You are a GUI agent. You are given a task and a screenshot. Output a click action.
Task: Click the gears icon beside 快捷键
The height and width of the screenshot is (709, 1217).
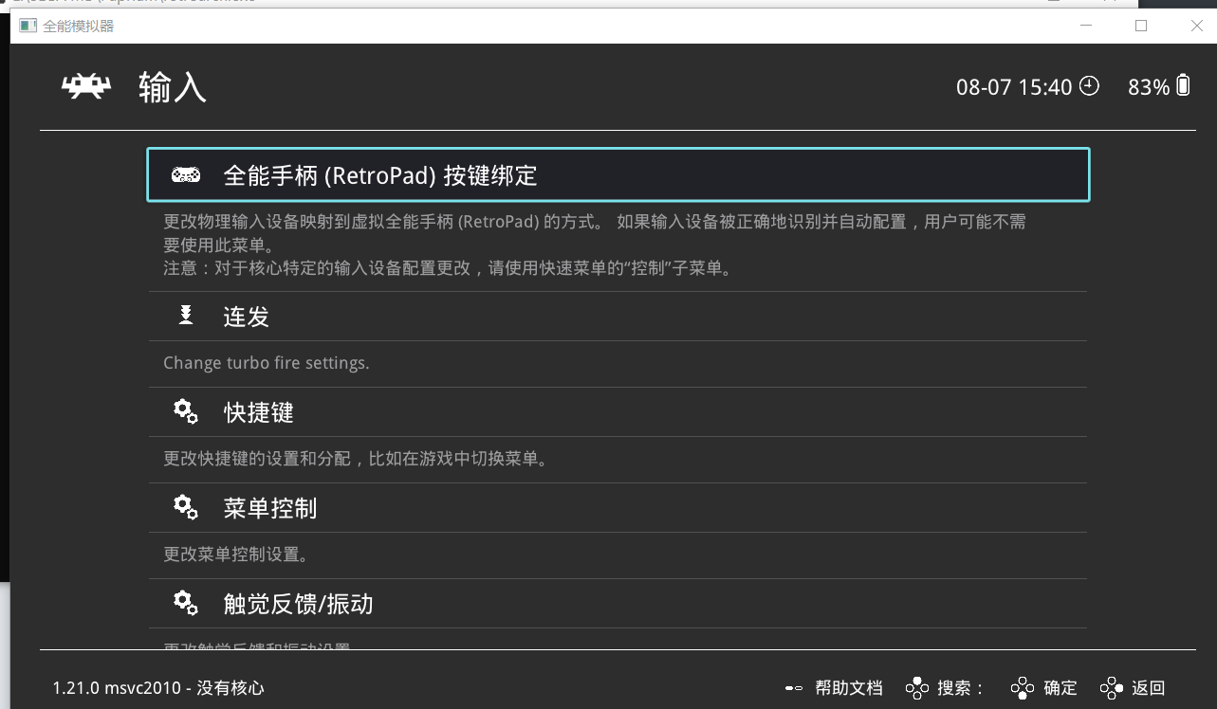coord(186,411)
